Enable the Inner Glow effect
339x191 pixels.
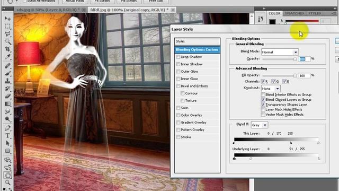(x=178, y=79)
